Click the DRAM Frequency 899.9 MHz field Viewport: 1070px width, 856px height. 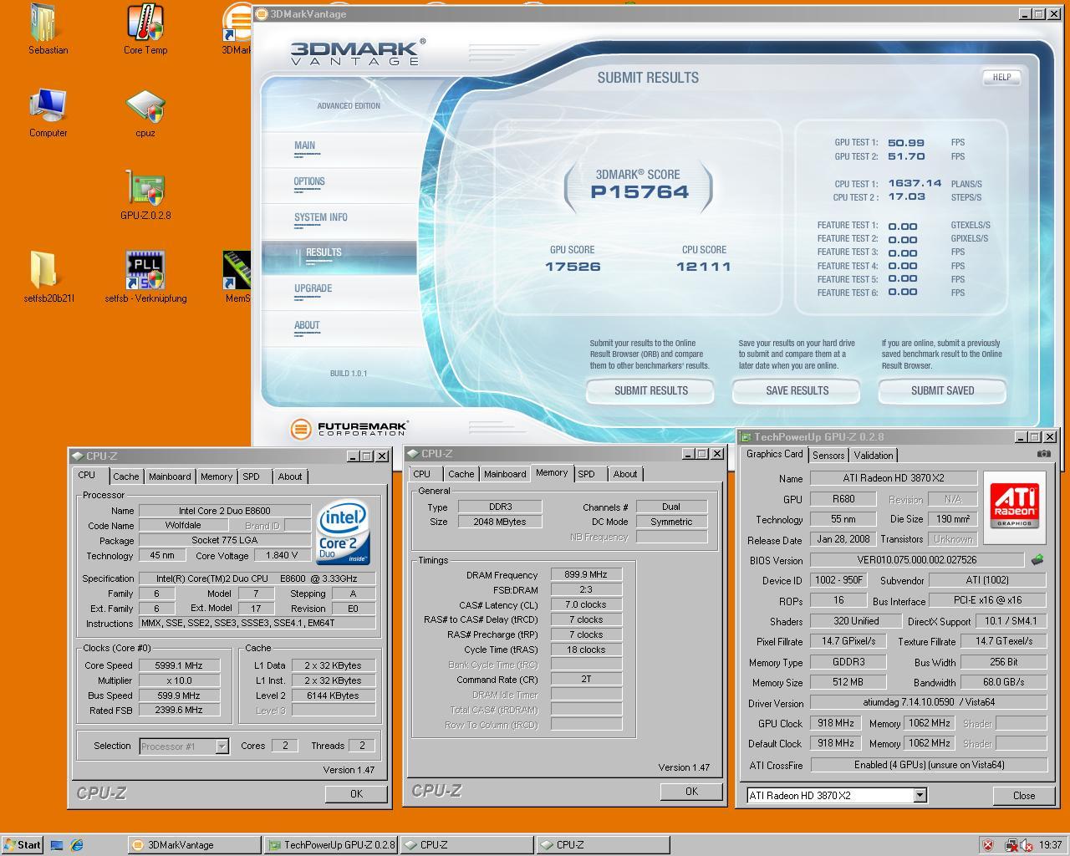(586, 574)
